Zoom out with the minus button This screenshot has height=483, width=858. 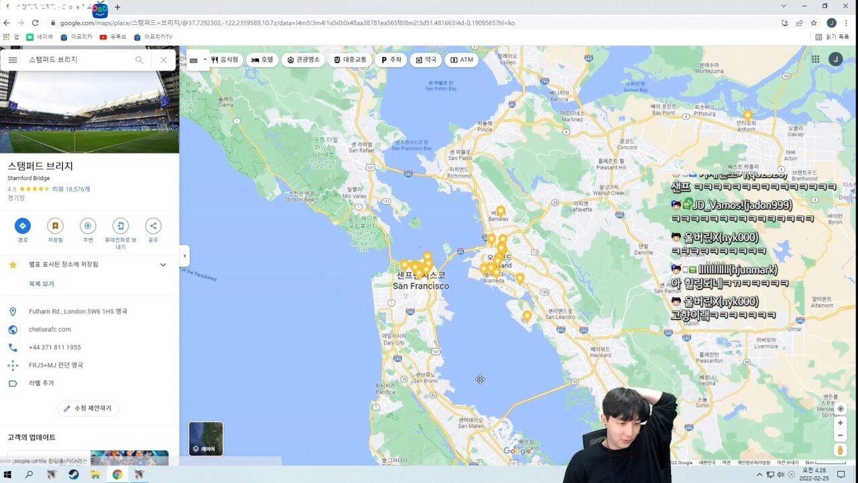841,435
